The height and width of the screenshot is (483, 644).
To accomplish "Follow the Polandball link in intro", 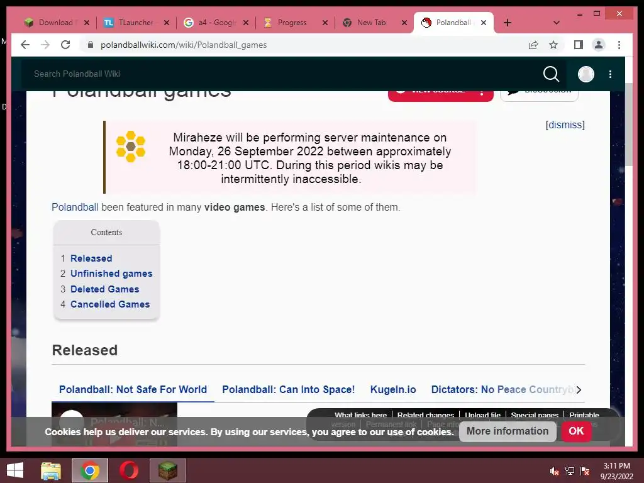I will point(75,207).
